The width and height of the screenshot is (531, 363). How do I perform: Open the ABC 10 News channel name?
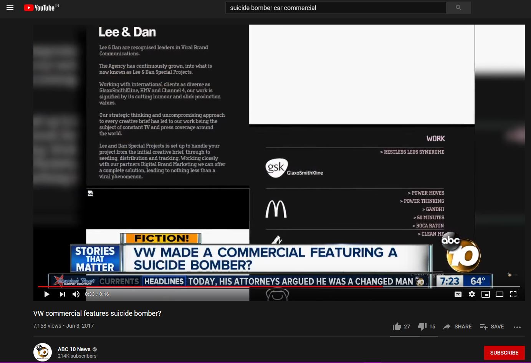[74, 349]
